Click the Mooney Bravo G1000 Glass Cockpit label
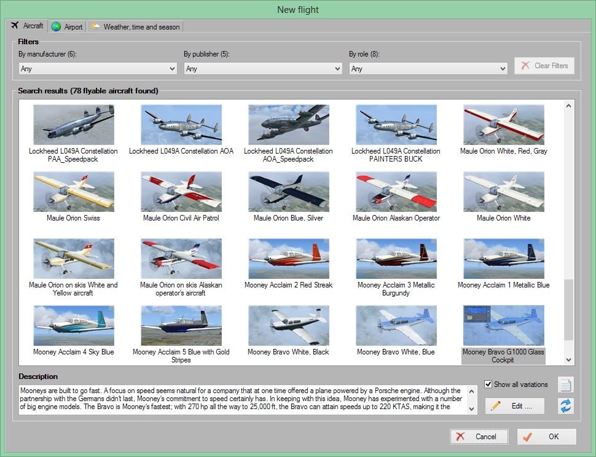 click(x=503, y=356)
